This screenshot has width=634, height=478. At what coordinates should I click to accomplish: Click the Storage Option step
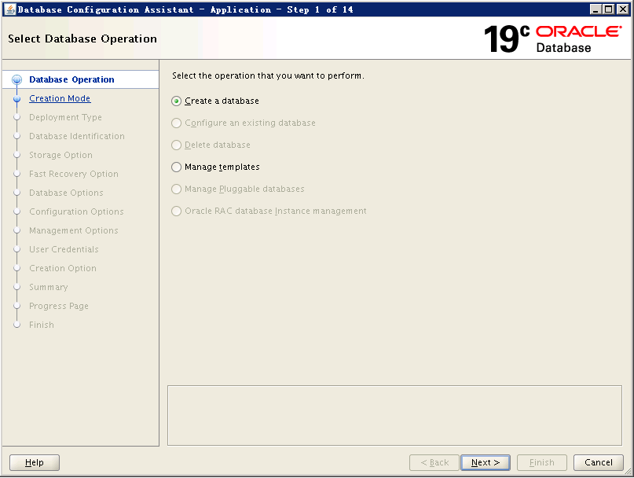coord(60,155)
